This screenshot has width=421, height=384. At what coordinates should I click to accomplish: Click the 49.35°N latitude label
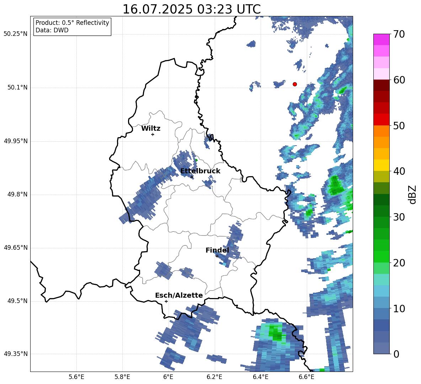16,354
